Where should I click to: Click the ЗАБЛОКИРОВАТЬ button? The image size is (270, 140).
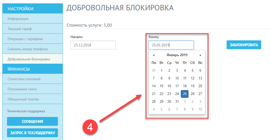(244, 45)
